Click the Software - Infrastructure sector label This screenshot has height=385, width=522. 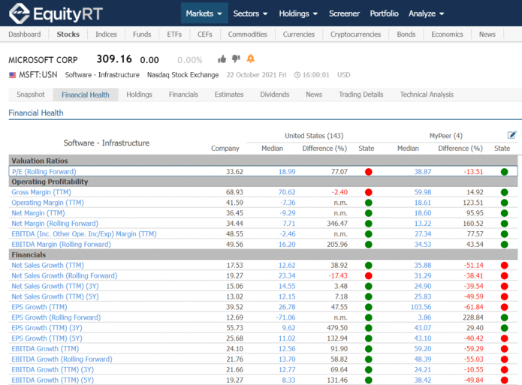pyautogui.click(x=102, y=75)
